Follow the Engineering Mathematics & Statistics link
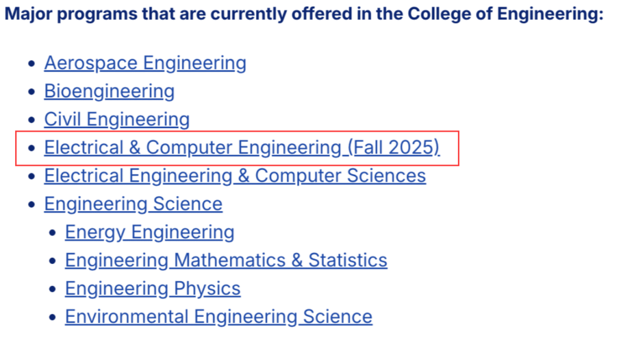Viewport: 621px width, 338px height. pos(226,260)
